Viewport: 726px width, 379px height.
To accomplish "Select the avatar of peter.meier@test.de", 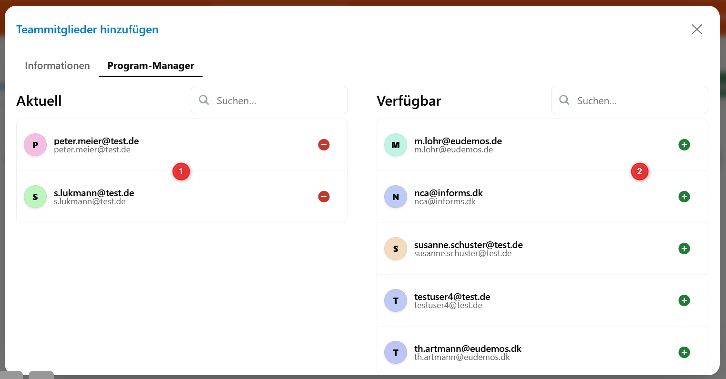I will pos(35,144).
